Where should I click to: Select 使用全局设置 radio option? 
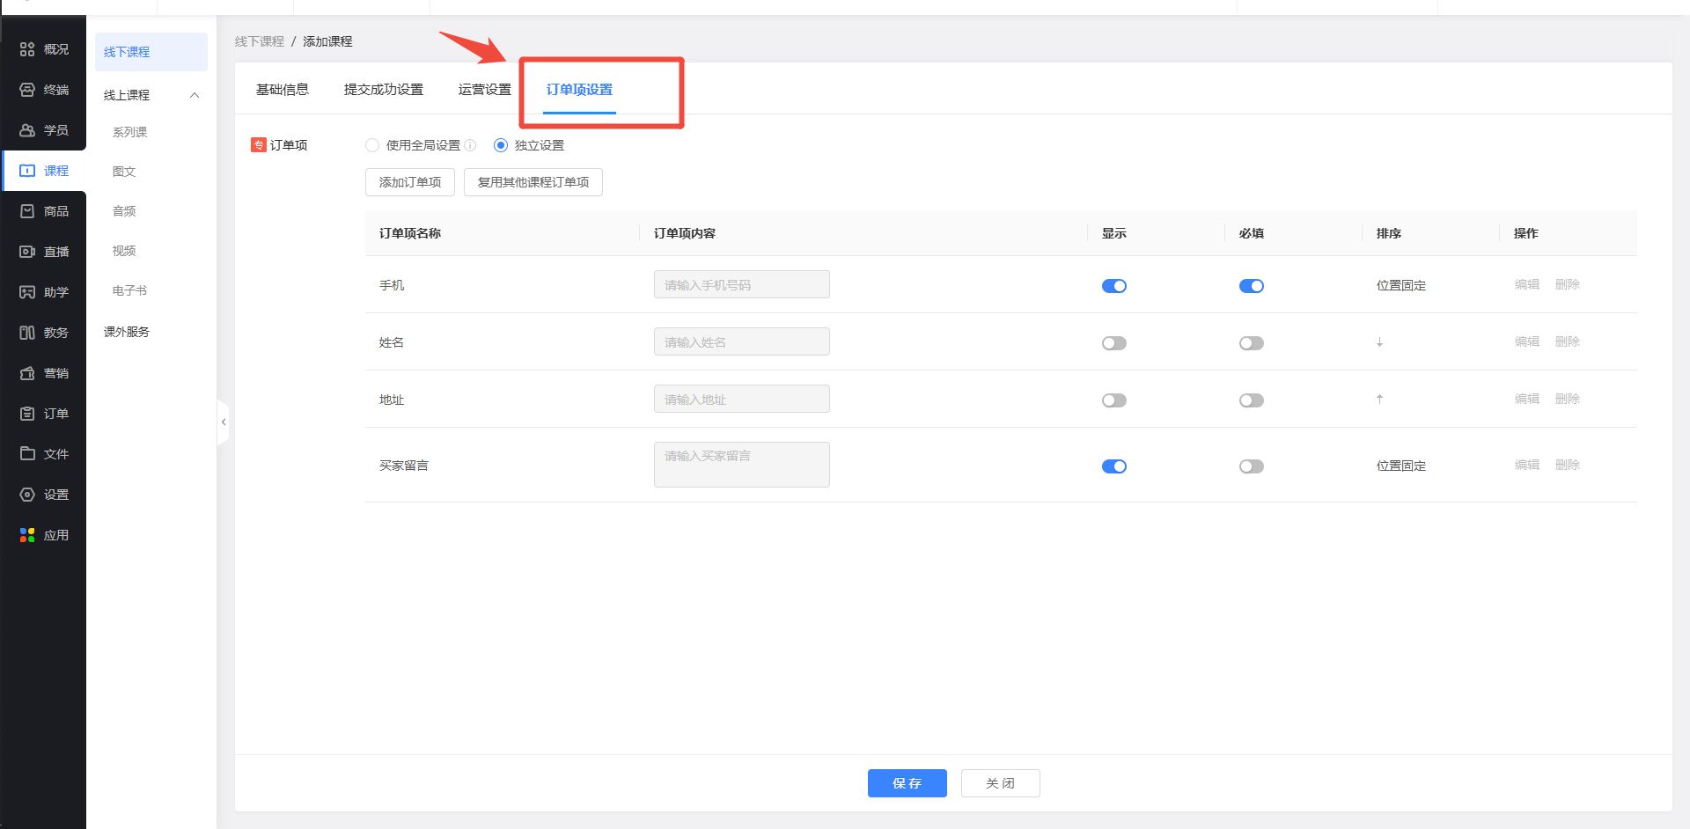click(372, 145)
